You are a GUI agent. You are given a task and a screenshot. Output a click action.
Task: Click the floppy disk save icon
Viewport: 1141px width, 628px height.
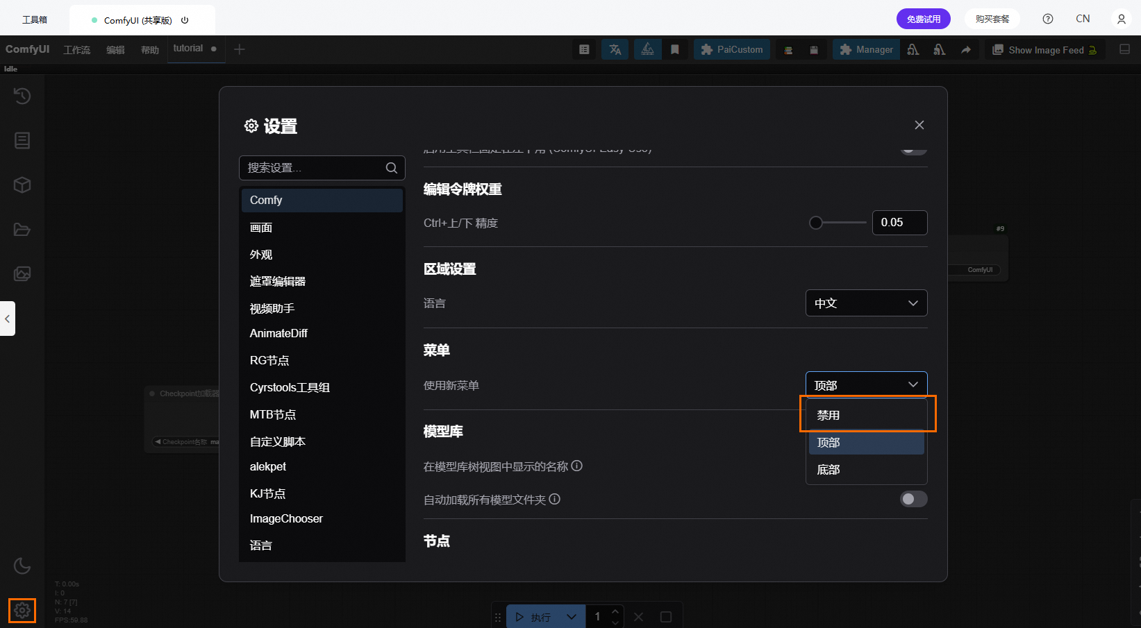814,49
